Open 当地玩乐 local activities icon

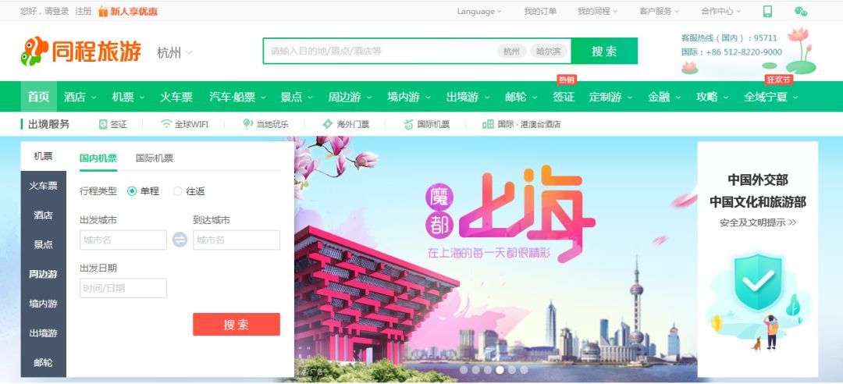pos(248,124)
